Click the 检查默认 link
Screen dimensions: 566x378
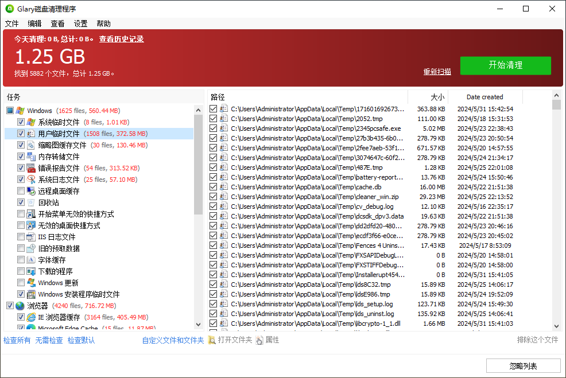tap(81, 340)
